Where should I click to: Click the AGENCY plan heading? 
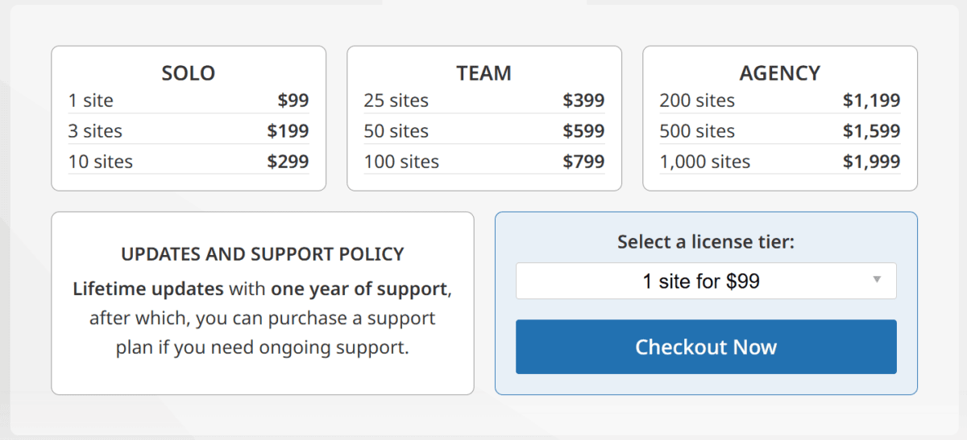tap(779, 73)
